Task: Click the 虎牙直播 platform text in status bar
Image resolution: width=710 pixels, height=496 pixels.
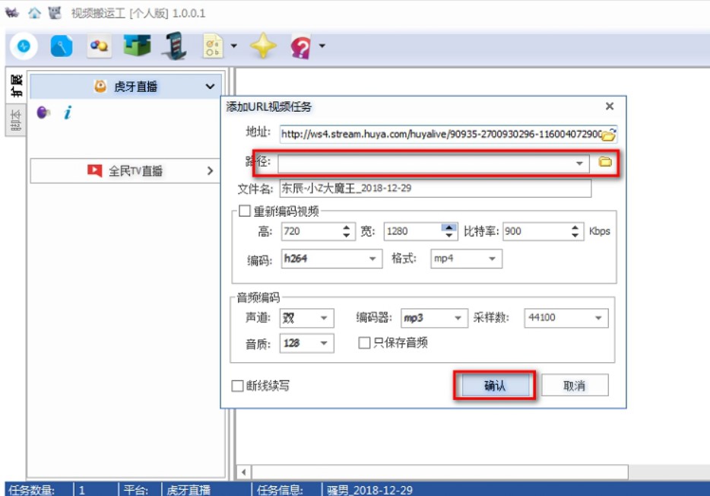Action: pyautogui.click(x=189, y=490)
